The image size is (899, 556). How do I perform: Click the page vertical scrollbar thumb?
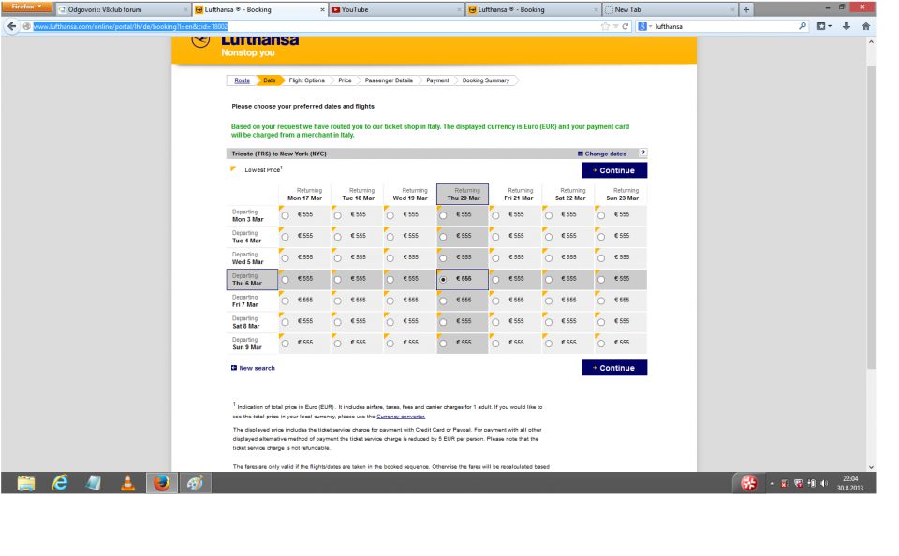tap(871, 216)
